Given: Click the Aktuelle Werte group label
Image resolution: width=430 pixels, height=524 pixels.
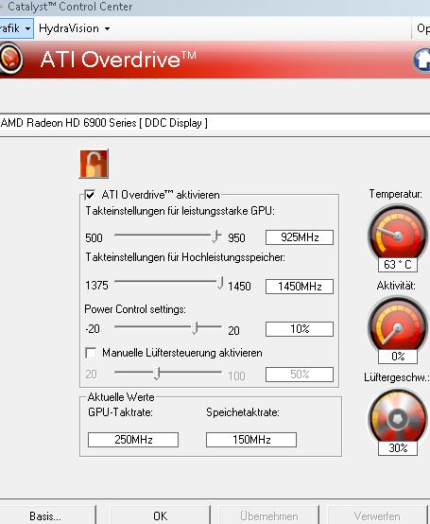Looking at the screenshot, I should coord(121,397).
